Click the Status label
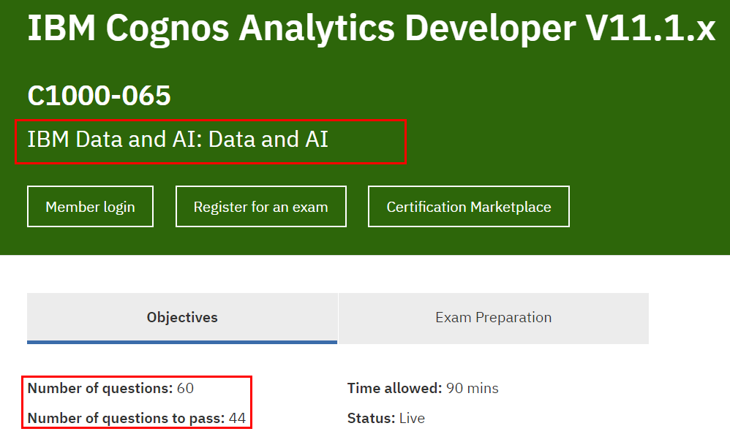730x434 pixels. coord(371,419)
